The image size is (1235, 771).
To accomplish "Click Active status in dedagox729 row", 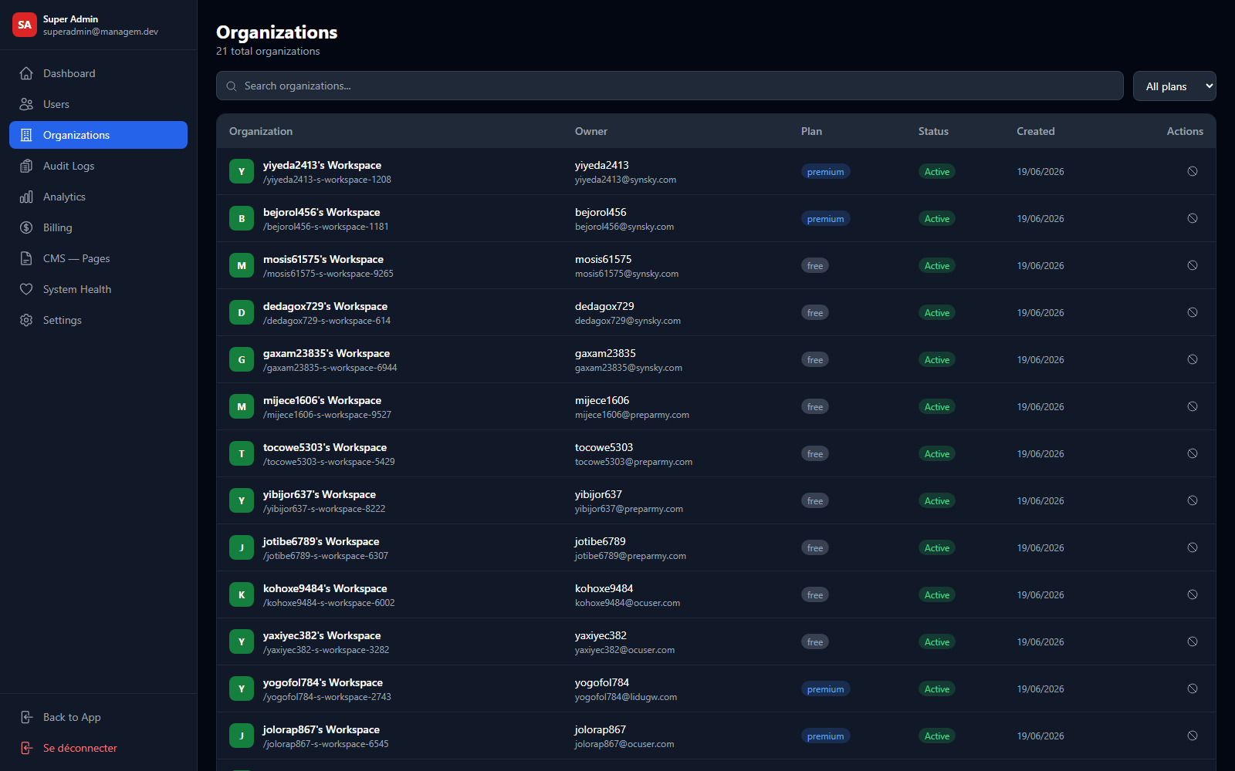I will (x=937, y=313).
